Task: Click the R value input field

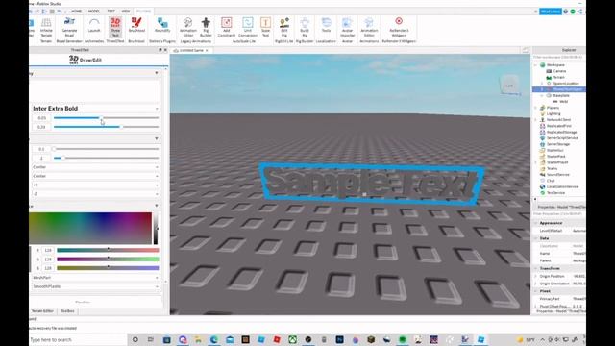Action: (48, 250)
